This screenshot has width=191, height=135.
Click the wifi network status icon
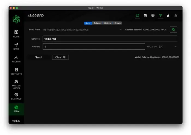(160, 15)
